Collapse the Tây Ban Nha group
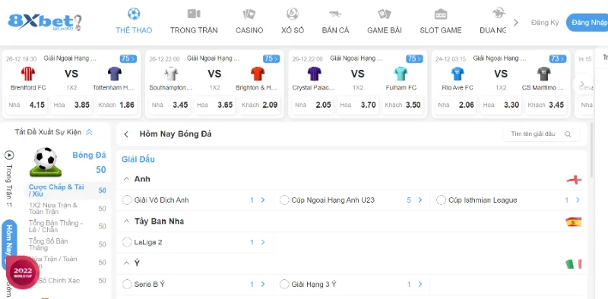The width and height of the screenshot is (608, 299). click(126, 221)
